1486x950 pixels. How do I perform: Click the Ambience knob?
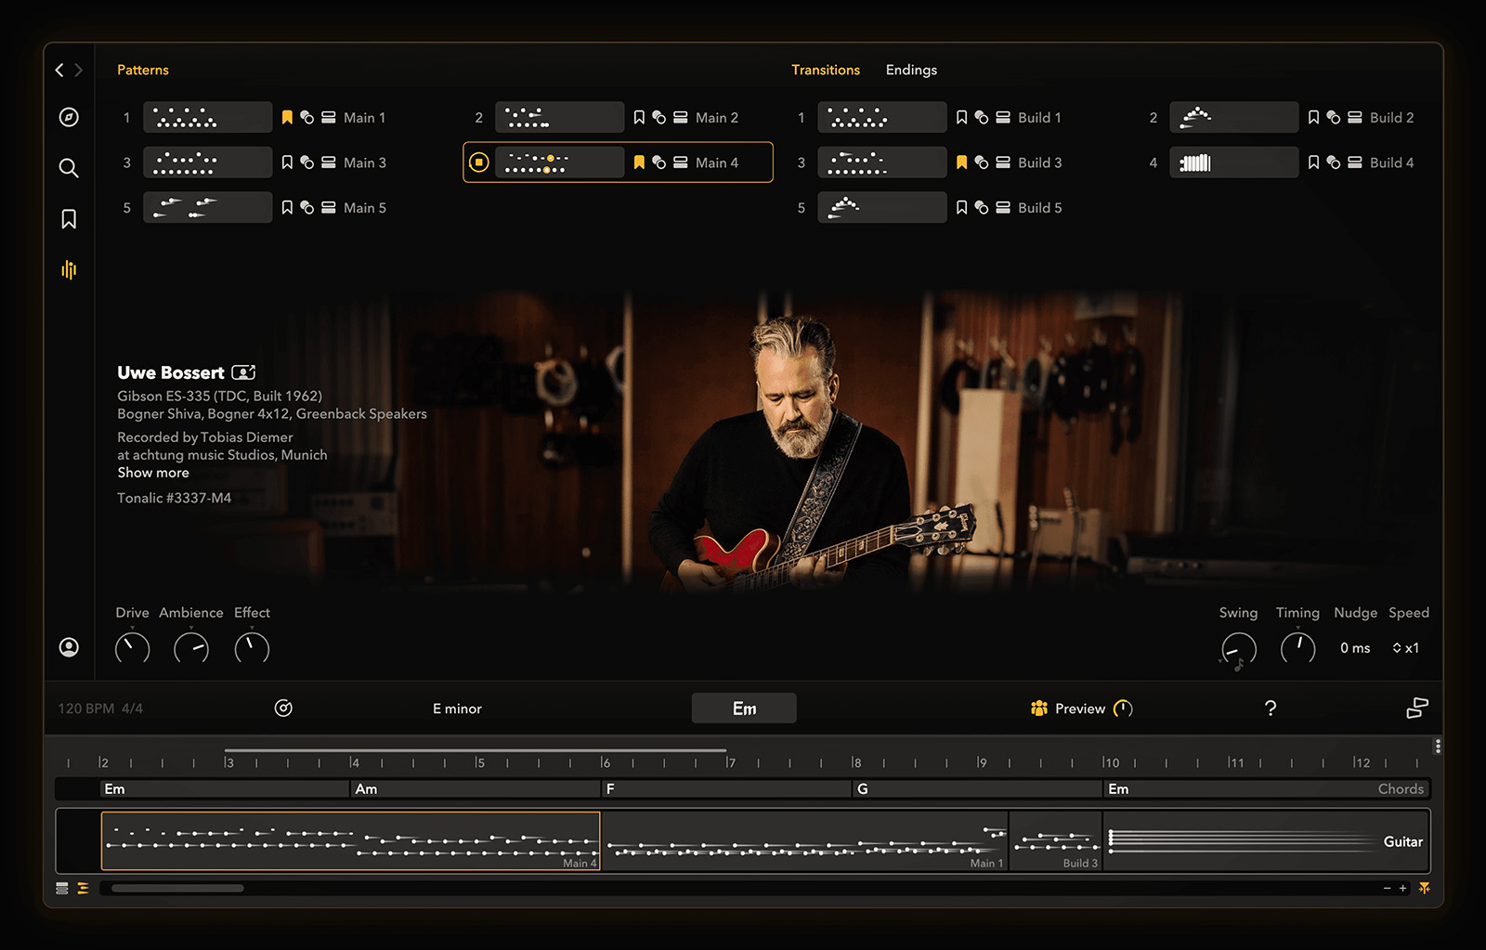pos(191,648)
